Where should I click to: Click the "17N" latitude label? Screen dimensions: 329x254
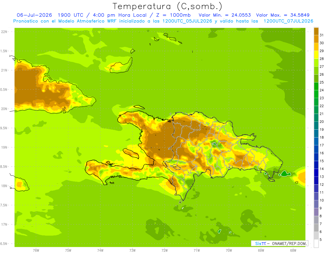tap(4, 225)
